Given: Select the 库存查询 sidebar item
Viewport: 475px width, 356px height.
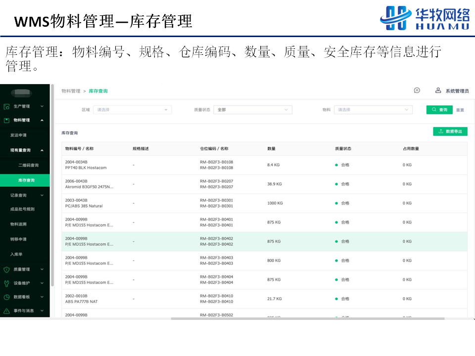Looking at the screenshot, I should click(x=25, y=180).
